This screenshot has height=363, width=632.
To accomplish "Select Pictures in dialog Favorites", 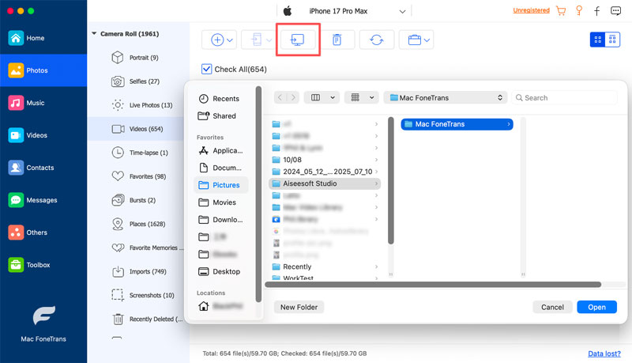I will (x=221, y=185).
